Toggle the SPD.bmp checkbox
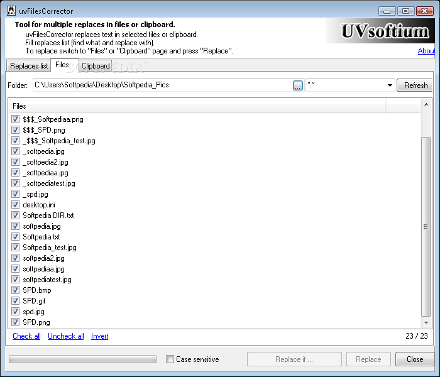Viewport: 440px width, 377px height. click(16, 290)
